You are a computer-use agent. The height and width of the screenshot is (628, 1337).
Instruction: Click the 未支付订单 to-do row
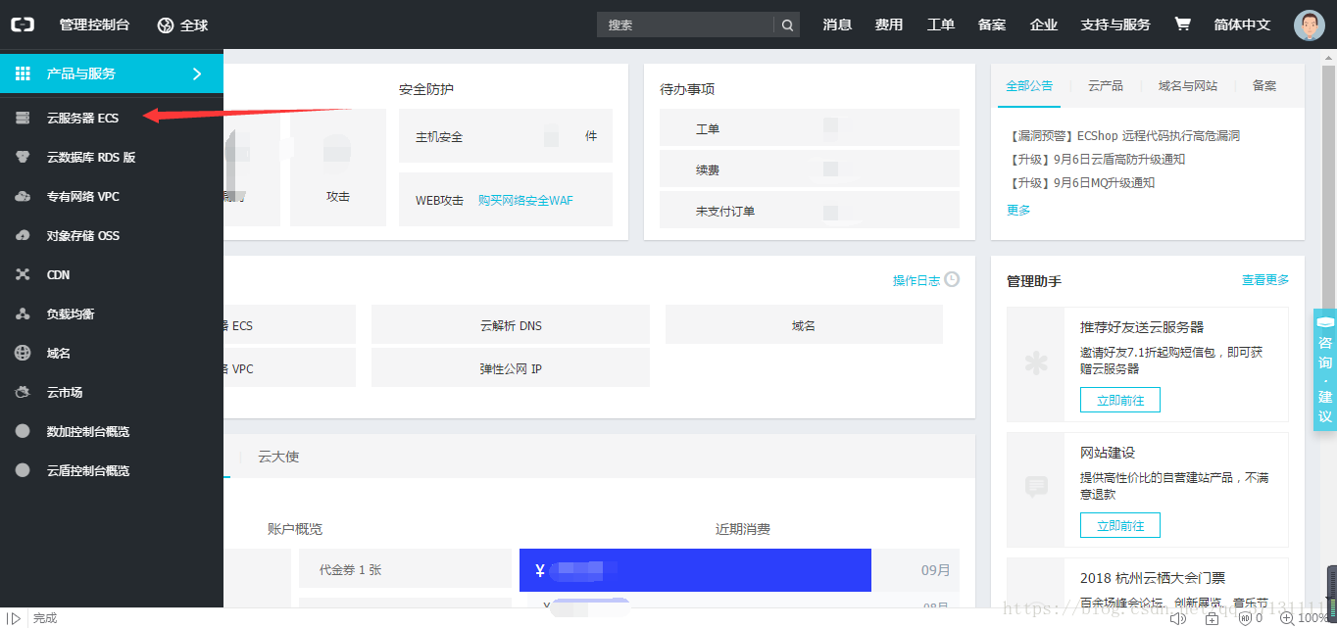tap(810, 211)
